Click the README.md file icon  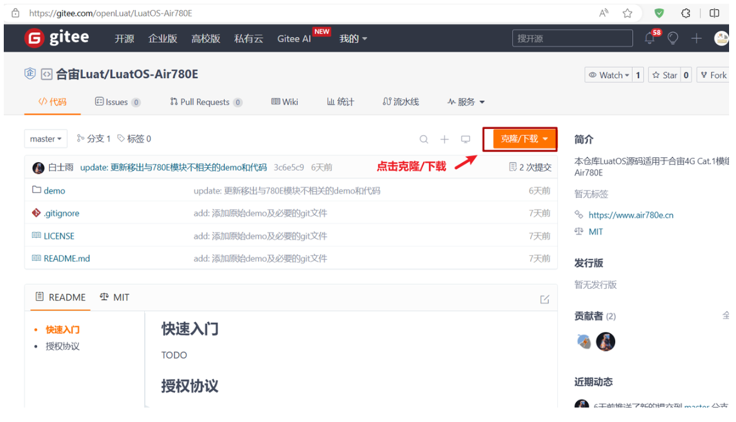[36, 258]
